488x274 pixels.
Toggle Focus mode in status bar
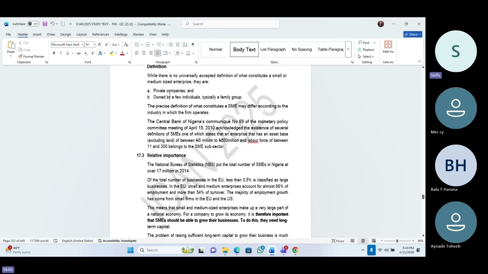[338, 241]
